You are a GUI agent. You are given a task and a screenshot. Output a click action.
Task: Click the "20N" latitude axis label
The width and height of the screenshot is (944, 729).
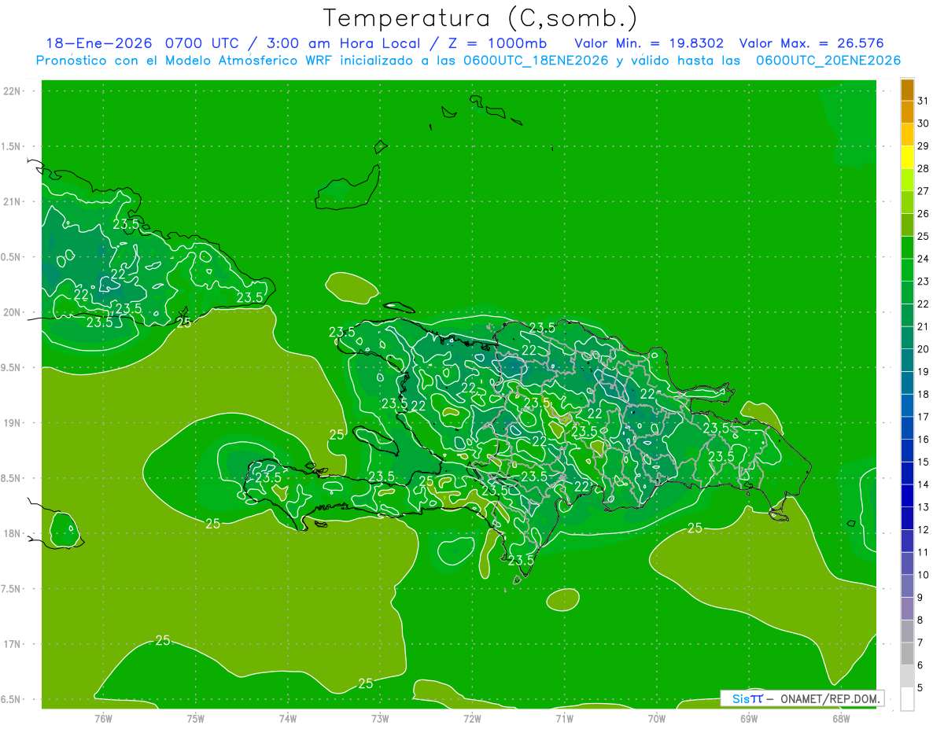coord(13,312)
